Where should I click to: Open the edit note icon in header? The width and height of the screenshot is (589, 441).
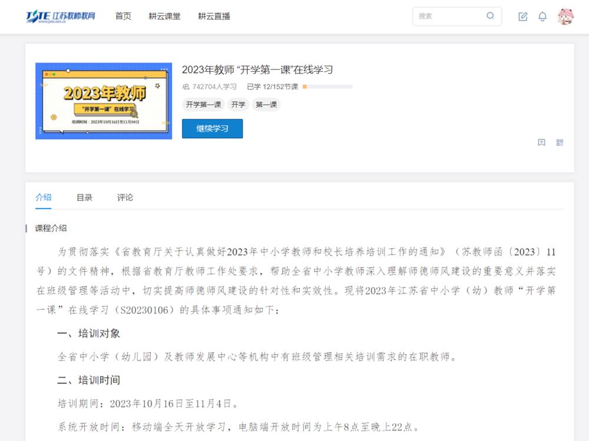[523, 16]
